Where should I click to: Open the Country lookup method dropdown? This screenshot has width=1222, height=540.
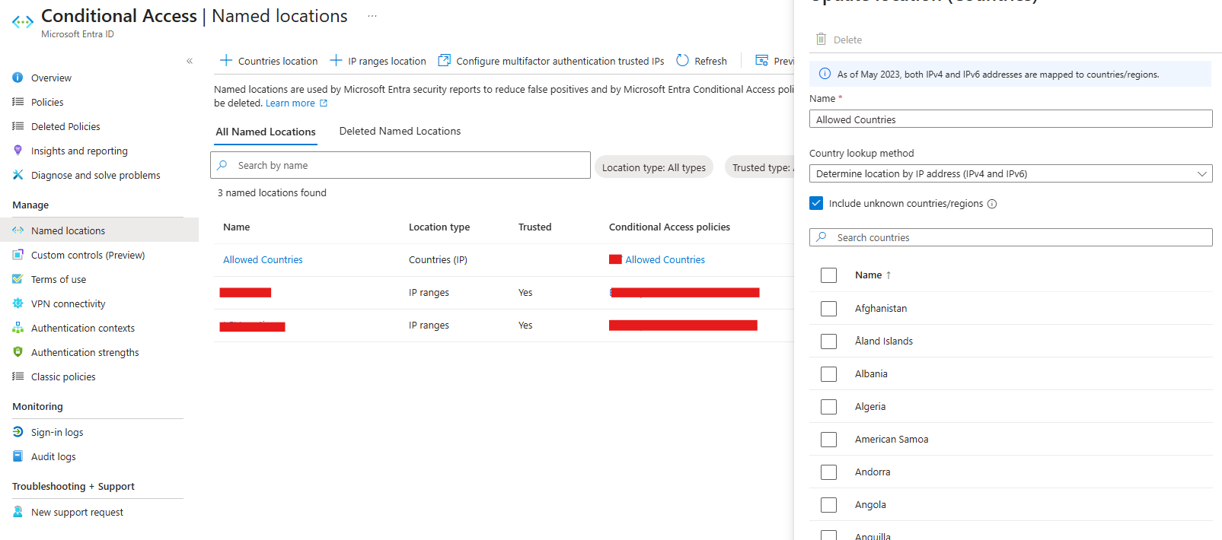(1010, 173)
